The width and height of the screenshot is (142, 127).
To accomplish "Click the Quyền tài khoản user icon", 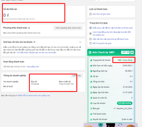I will pyautogui.click(x=91, y=119).
